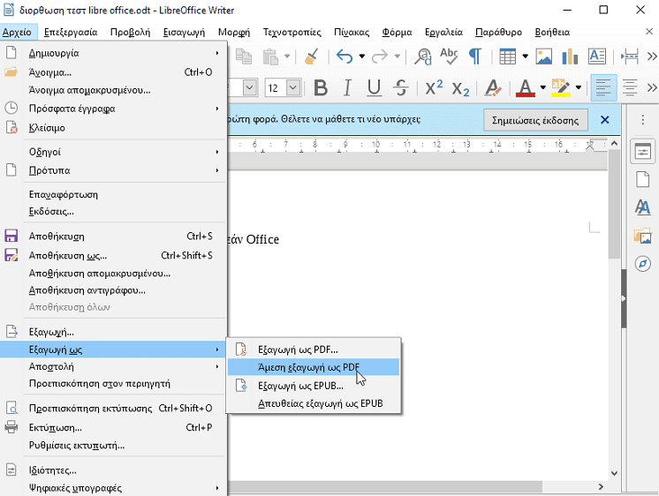
Task: Open highlighting color dropdown arrow
Action: point(579,87)
